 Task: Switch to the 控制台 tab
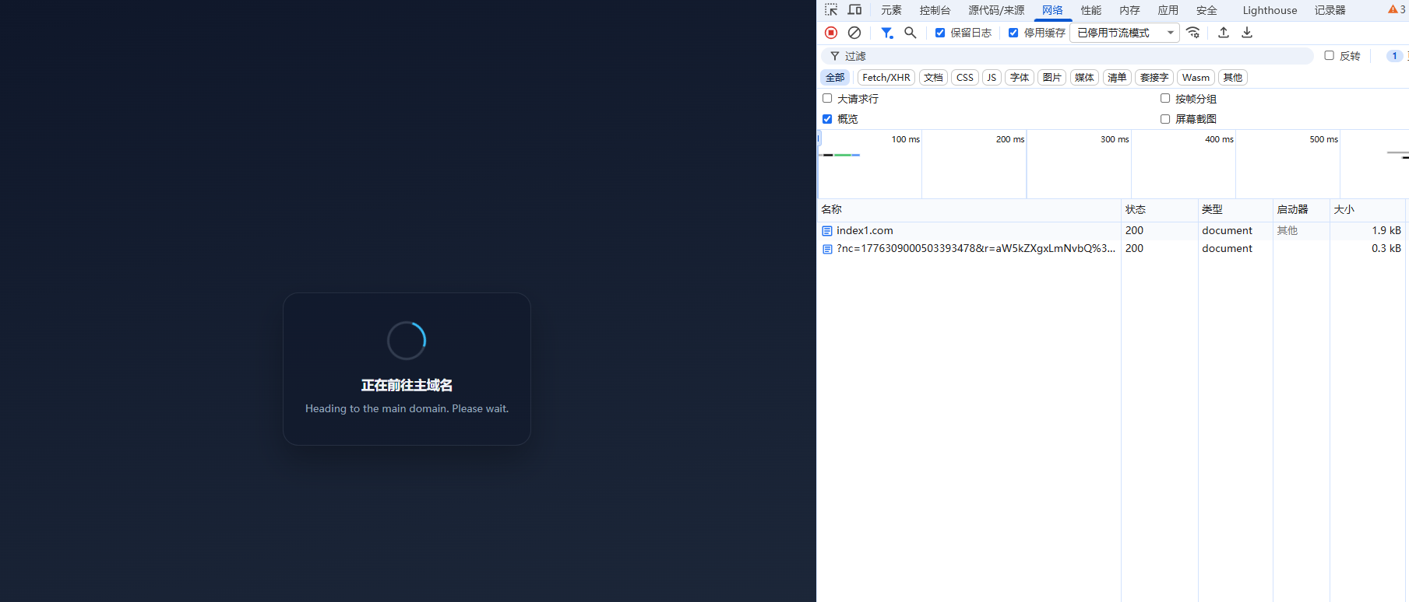pos(935,10)
